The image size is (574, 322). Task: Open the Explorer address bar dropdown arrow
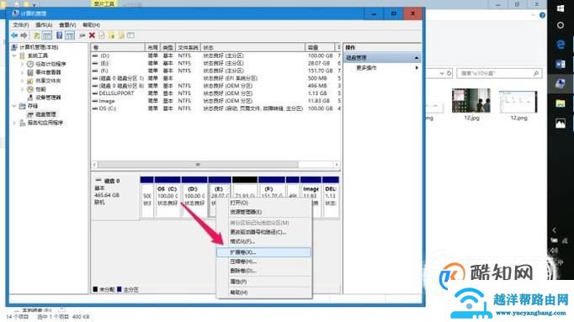click(x=442, y=73)
